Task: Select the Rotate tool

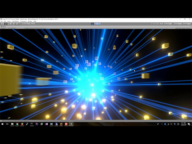Action: [x=9, y=24]
